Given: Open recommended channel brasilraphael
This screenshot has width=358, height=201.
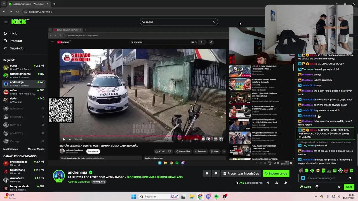Looking at the screenshot, I should coord(24,163).
